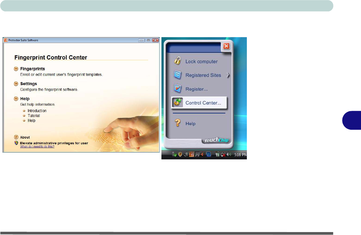
Task: Click the question mark Help icon
Action: (x=178, y=123)
